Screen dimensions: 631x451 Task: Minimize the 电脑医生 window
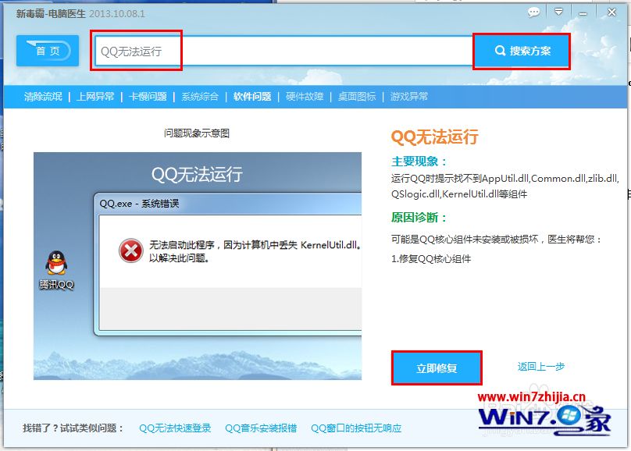(x=583, y=13)
